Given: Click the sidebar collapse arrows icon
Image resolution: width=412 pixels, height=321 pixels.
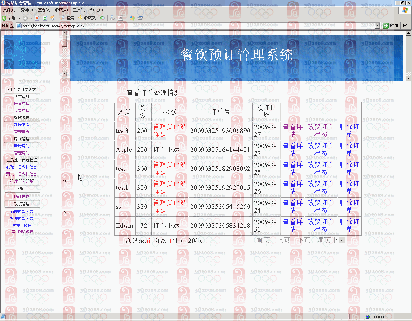Looking at the screenshot, I should pyautogui.click(x=65, y=181).
